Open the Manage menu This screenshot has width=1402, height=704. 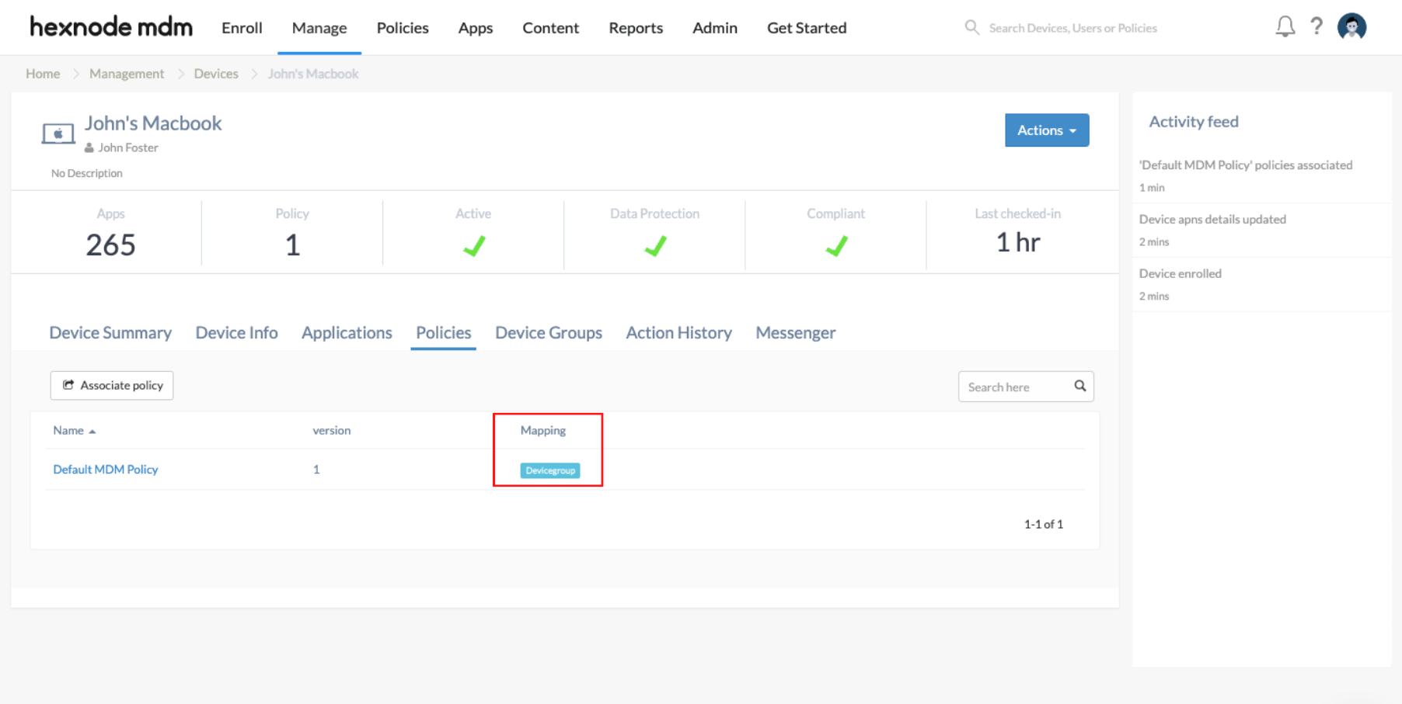pos(319,28)
